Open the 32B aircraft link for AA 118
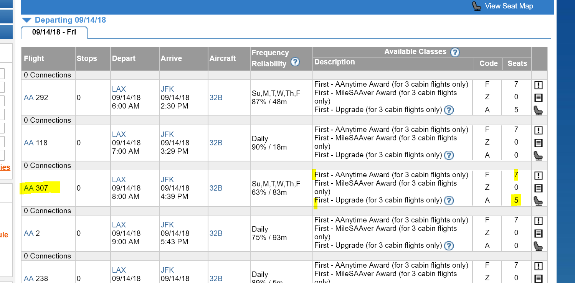Viewport: 575px width, 283px height. coord(216,143)
